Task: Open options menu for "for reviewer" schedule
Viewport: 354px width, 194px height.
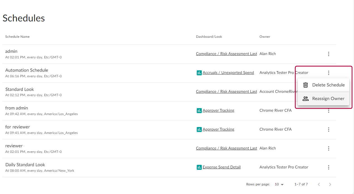Action: coord(329,129)
